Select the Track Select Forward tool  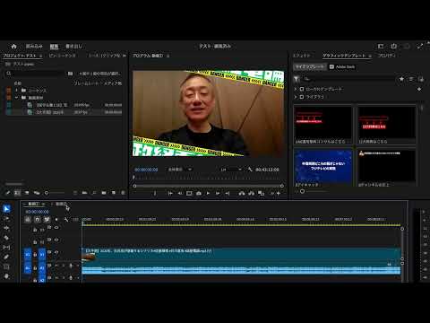click(x=6, y=219)
